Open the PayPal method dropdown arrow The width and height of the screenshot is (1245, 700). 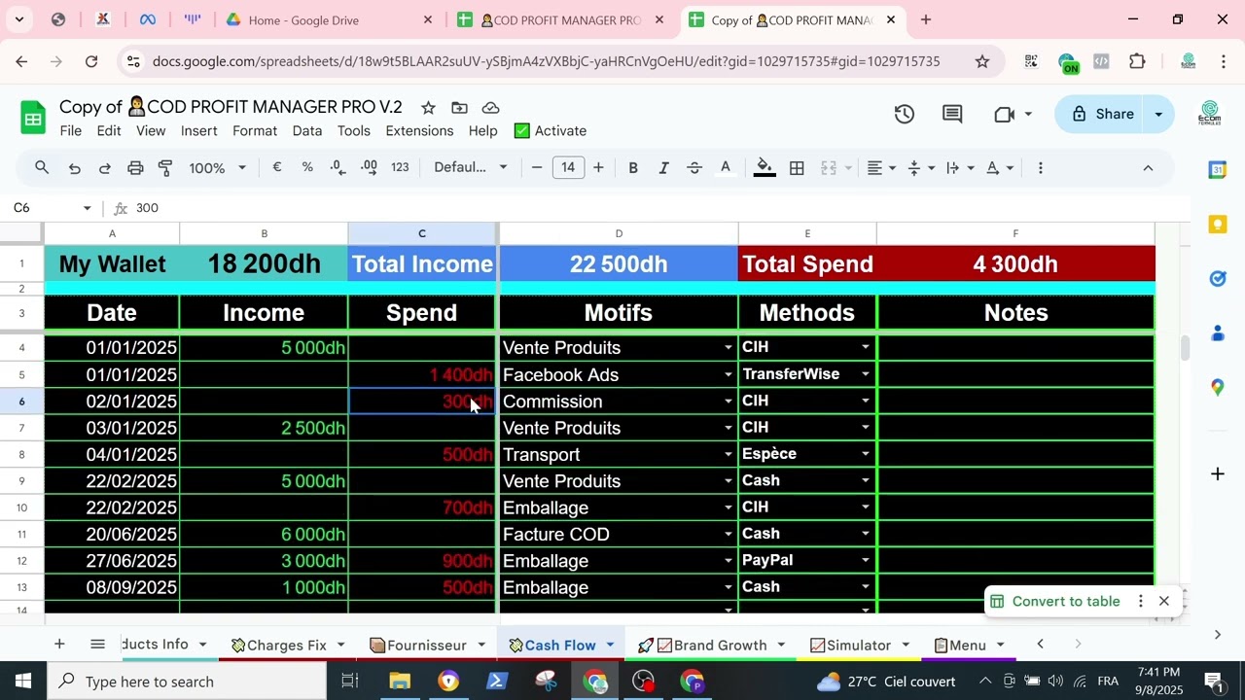[x=865, y=561]
